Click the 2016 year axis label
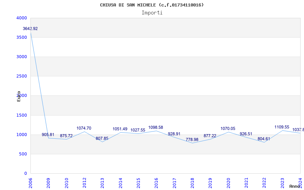This screenshot has height=190, width=304. click(x=157, y=183)
